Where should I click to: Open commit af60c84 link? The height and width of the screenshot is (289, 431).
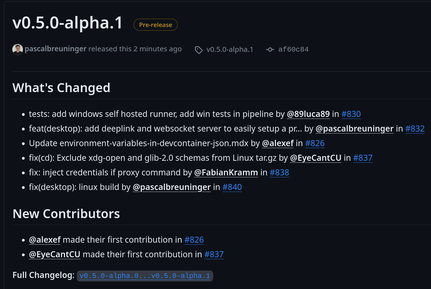point(293,49)
